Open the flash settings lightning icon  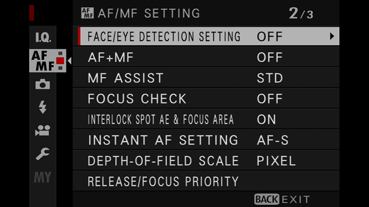(x=43, y=107)
